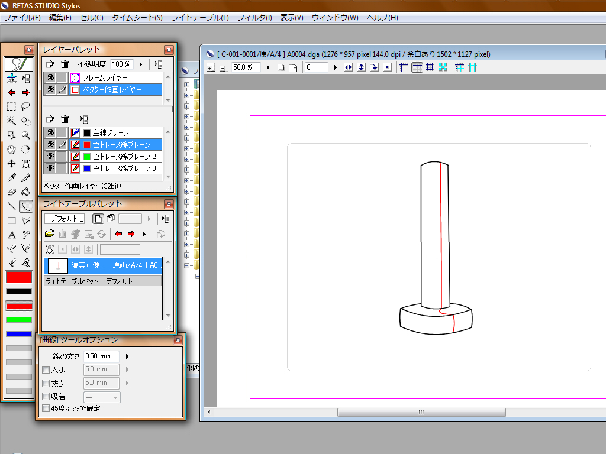Open the Light Table palette options menu
The height and width of the screenshot is (454, 606).
[166, 219]
